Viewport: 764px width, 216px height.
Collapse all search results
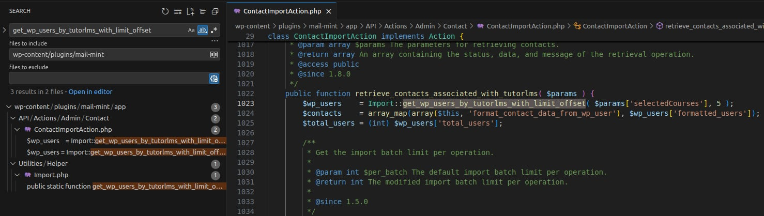[x=215, y=11]
